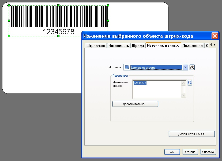Click the barcode's bottom-left resize handle
The width and height of the screenshot is (222, 161).
pos(9,36)
